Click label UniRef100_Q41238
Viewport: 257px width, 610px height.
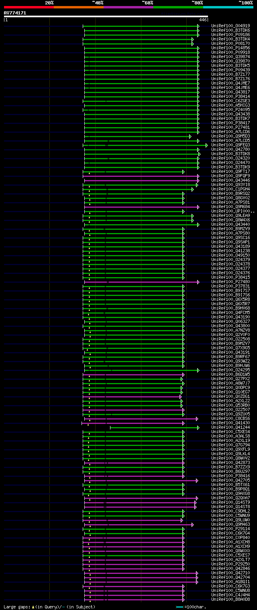pos(231,251)
